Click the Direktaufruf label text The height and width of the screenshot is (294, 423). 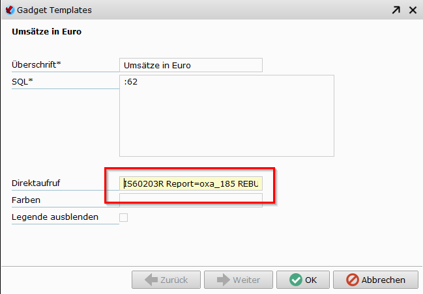(x=36, y=183)
